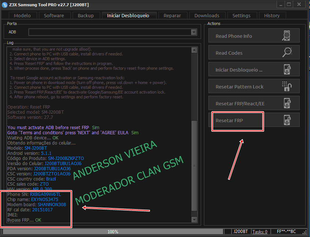Click the Chip name value EXYNOS3475
Screen dimensions: 310x237
[45, 200]
